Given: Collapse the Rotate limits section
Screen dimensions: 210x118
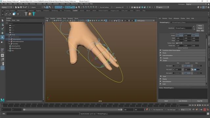Looking at the screenshot, I should click(183, 61).
